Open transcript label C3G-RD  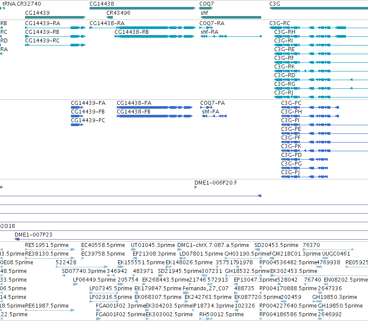[285, 75]
